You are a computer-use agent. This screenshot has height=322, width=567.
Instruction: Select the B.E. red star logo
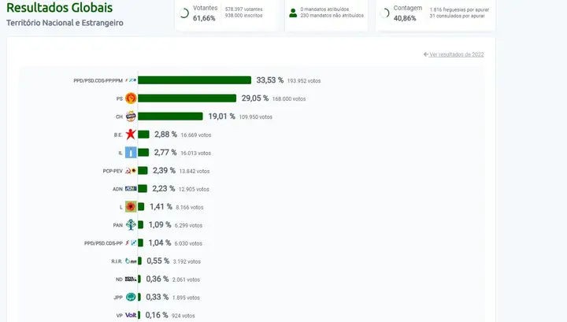131,135
